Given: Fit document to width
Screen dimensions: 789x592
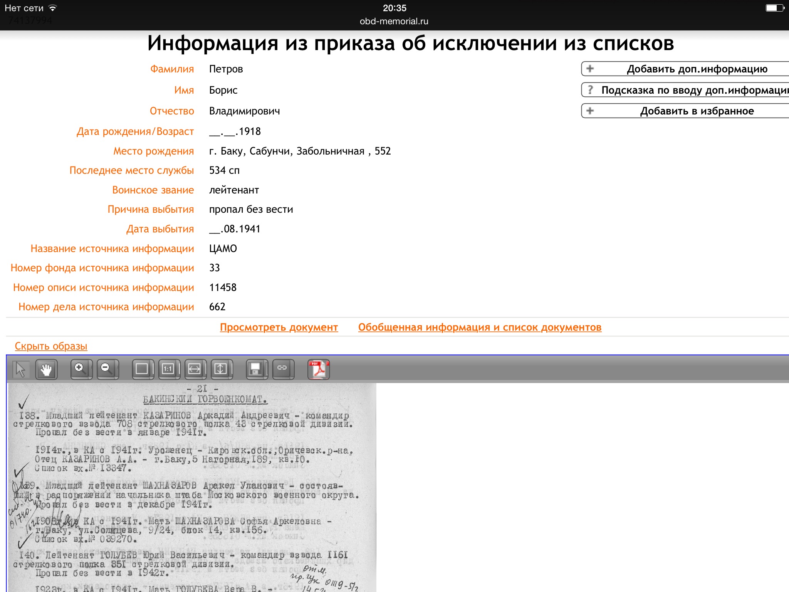Looking at the screenshot, I should click(195, 369).
